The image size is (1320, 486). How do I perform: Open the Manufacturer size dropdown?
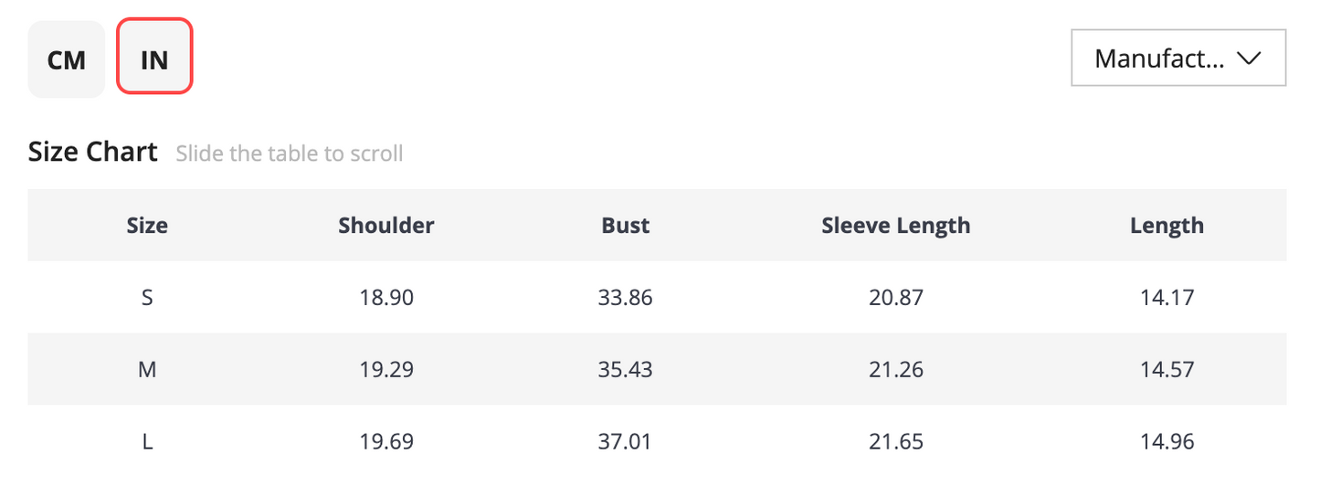point(1178,58)
